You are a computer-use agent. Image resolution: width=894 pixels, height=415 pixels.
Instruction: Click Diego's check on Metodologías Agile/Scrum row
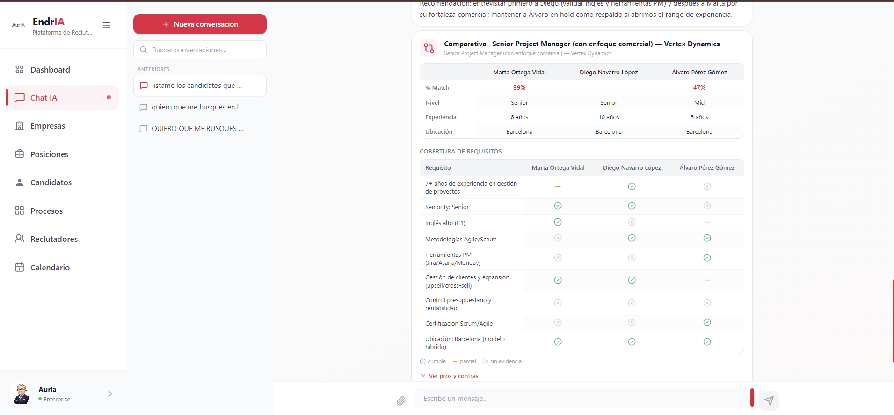pos(632,238)
